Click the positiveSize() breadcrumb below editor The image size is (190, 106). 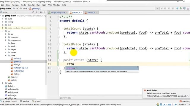coord(66,98)
